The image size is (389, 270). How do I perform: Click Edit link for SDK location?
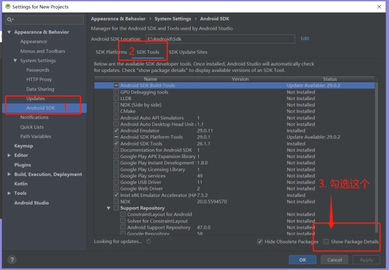(305, 38)
